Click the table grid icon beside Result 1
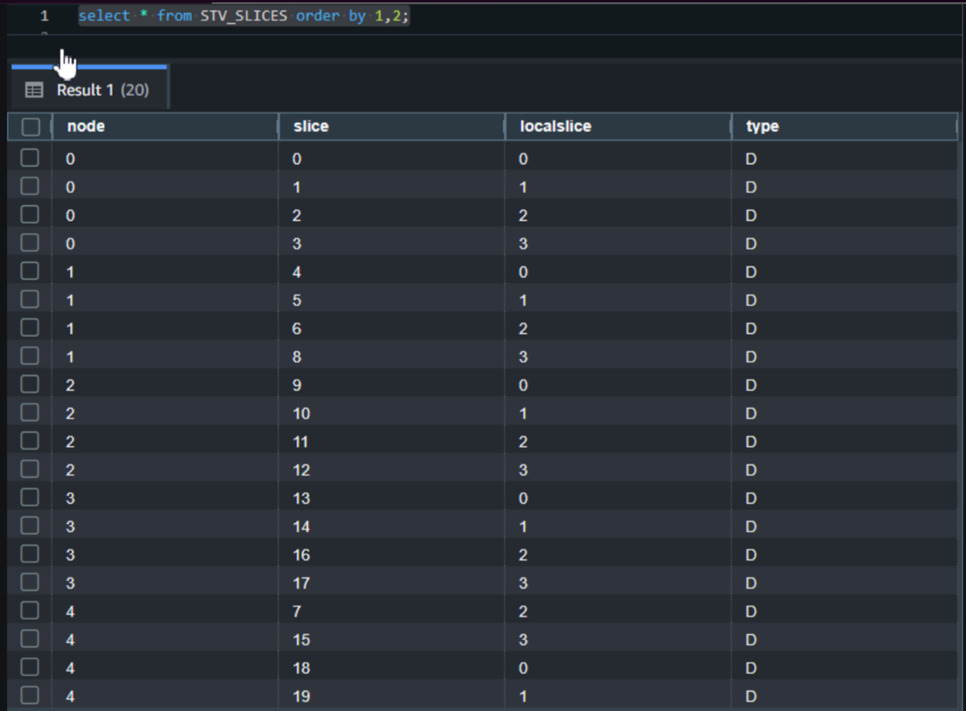 point(34,90)
